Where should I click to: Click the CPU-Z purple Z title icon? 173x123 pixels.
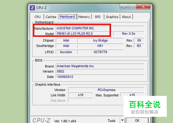pyautogui.click(x=32, y=8)
